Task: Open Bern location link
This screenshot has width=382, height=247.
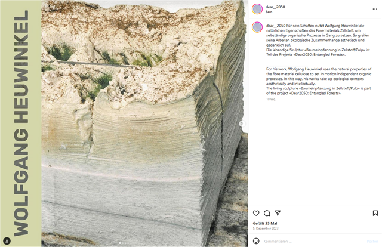Action: 269,12
